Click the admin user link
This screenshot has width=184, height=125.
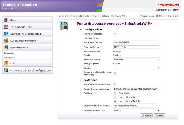point(176,10)
